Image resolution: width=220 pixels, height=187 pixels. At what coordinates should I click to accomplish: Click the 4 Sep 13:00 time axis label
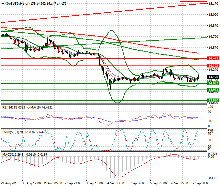pos(115,183)
